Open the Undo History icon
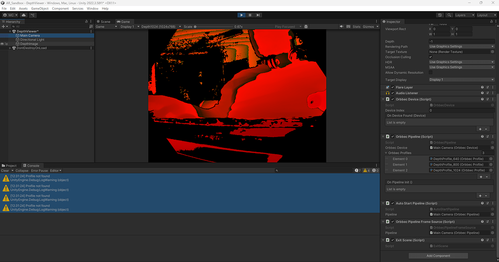 440,15
